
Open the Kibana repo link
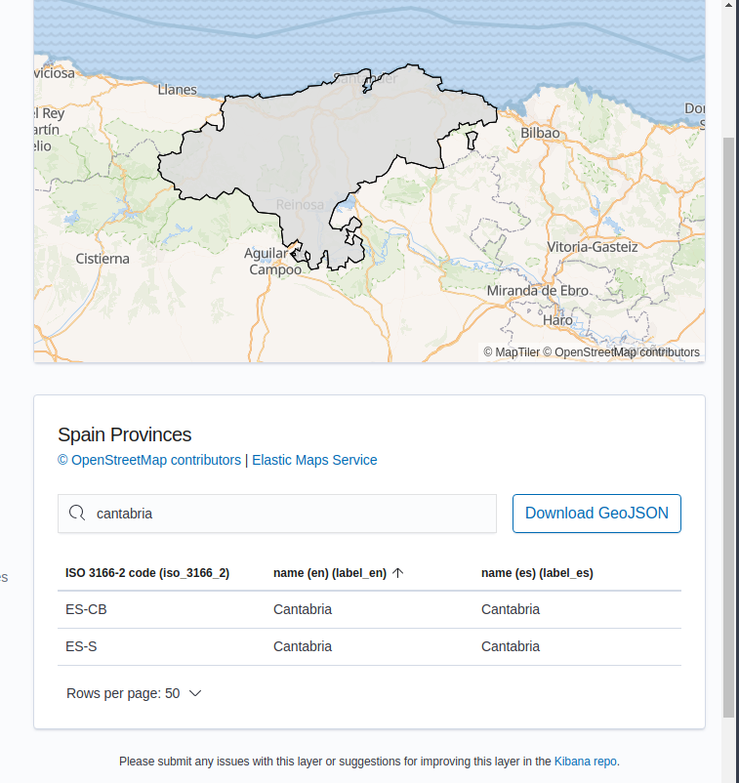pyautogui.click(x=586, y=762)
